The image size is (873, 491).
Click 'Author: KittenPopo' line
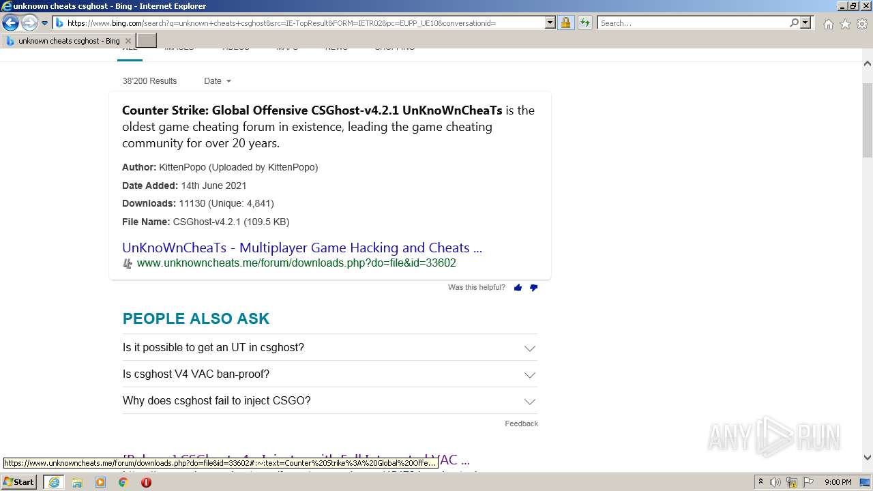coord(220,167)
